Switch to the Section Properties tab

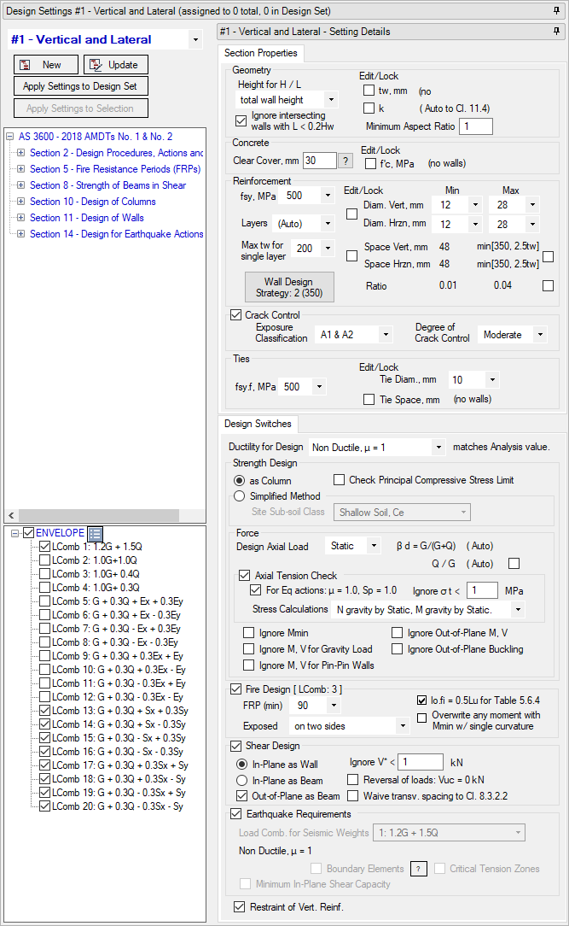[260, 53]
